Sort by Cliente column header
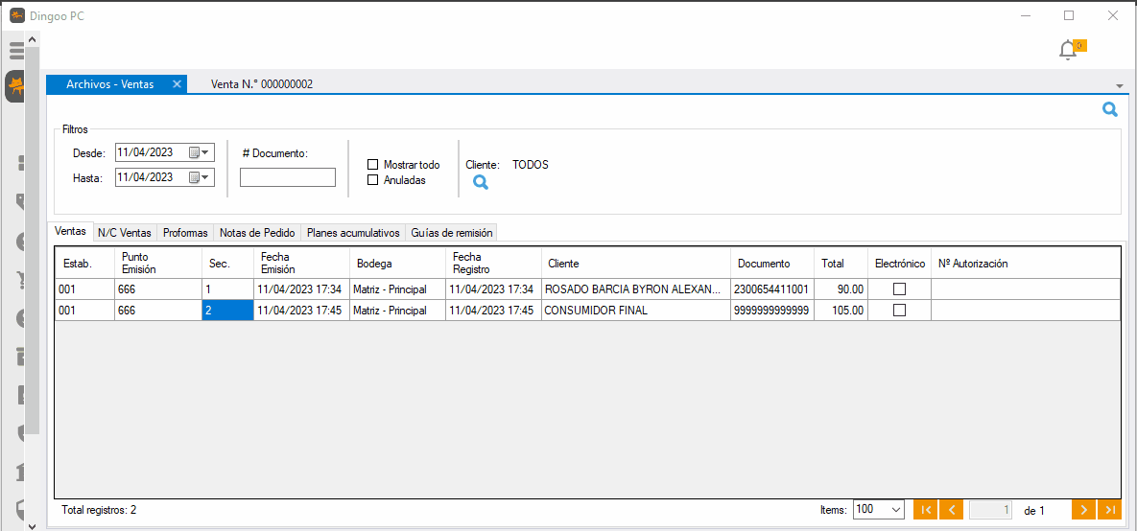 [x=636, y=263]
